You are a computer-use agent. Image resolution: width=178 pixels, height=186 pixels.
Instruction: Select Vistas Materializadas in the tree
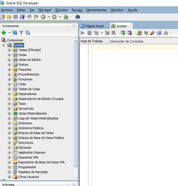click(33, 113)
